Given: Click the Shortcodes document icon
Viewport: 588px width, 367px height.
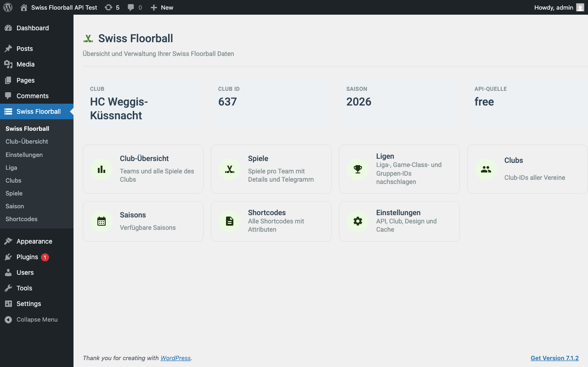Looking at the screenshot, I should click(230, 221).
